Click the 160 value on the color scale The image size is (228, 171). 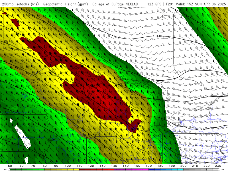pyautogui.click(x=137, y=166)
